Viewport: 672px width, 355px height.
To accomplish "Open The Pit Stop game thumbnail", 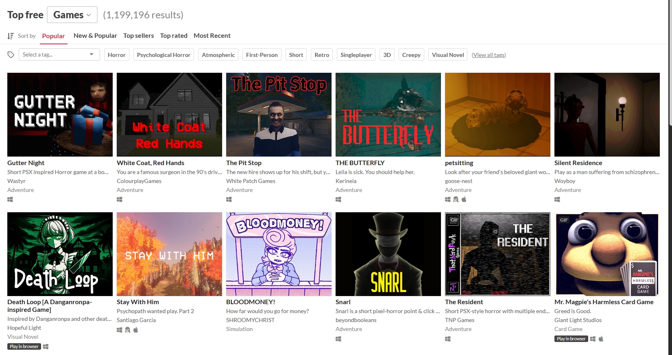I will (279, 115).
